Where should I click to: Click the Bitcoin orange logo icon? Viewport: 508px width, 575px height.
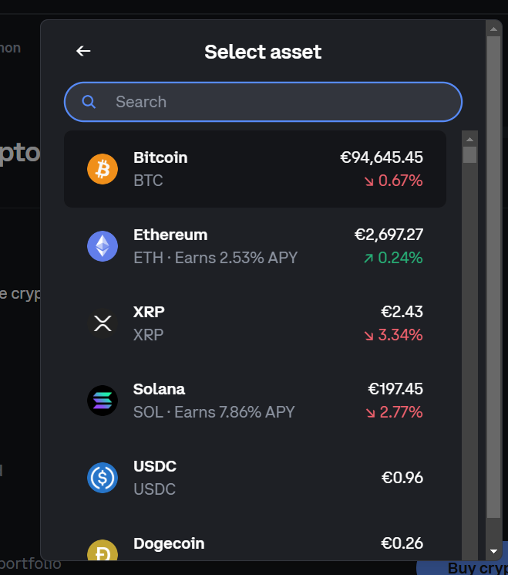[x=103, y=169]
